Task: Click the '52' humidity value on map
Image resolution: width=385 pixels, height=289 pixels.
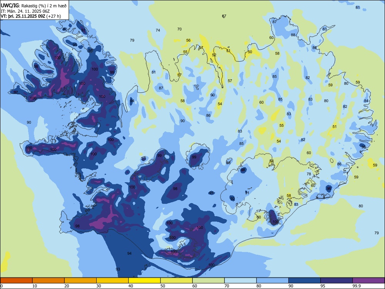Action: (x=214, y=55)
